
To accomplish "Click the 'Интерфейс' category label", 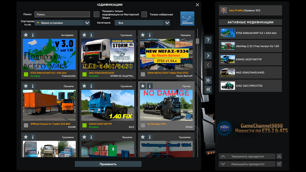I will 68,35.
